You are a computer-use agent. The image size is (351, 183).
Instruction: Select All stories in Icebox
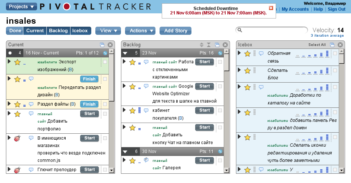click(317, 45)
